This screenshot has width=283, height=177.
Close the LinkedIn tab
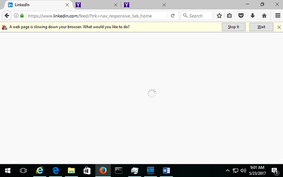(67, 5)
